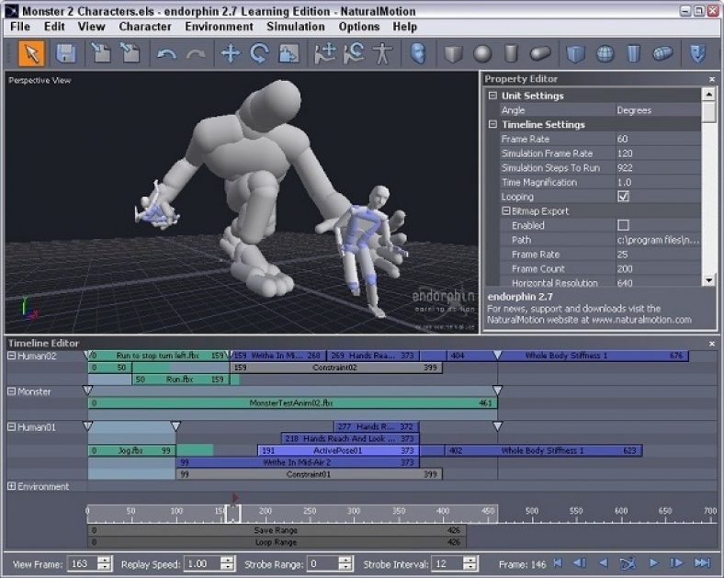
Task: Jump to the last frame button
Action: 703,563
